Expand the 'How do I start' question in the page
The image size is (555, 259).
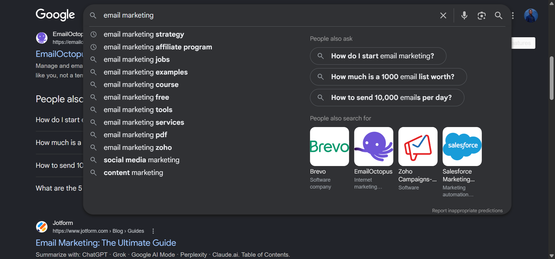[59, 120]
